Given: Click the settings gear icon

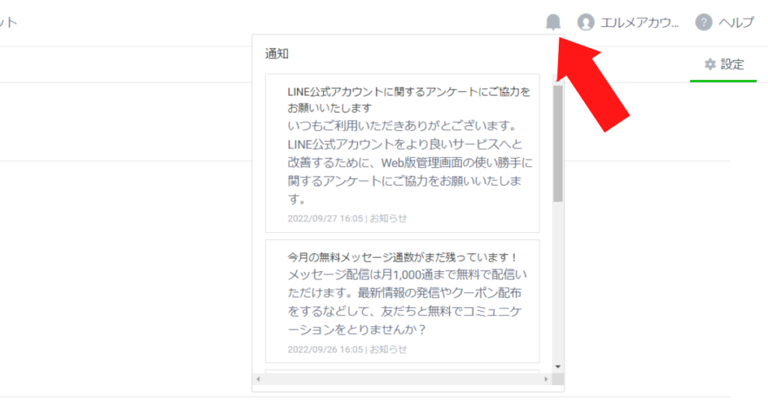Looking at the screenshot, I should coord(710,64).
